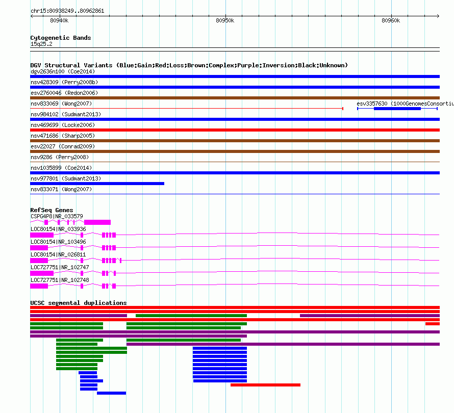Click the LOC80154|NR_033936 gene label

(58, 229)
